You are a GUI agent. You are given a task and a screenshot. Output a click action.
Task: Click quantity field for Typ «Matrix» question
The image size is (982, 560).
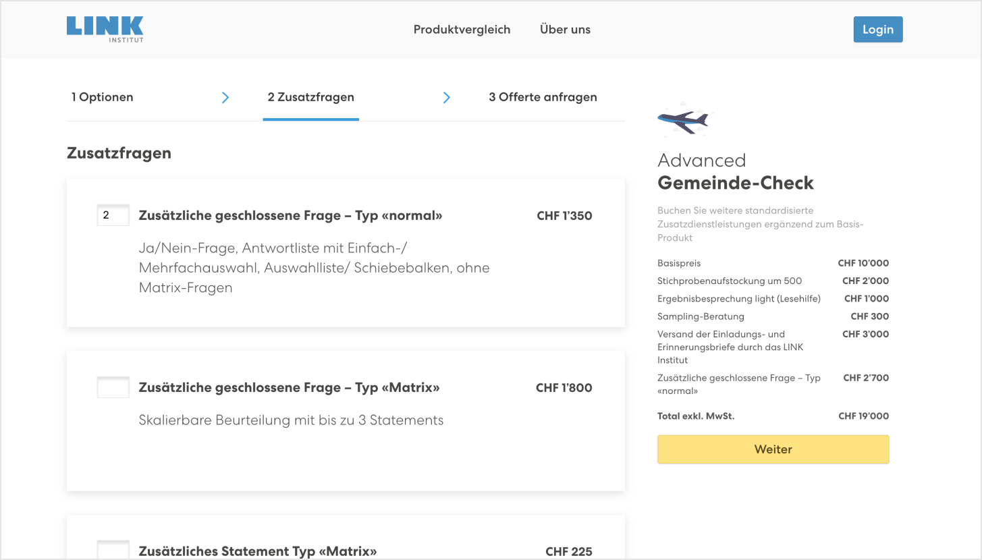click(x=113, y=387)
